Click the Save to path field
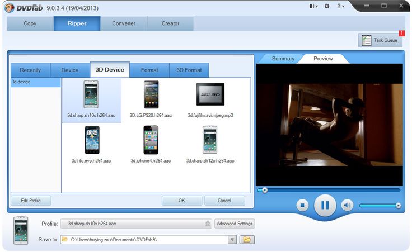The width and height of the screenshot is (412, 252). tap(144, 240)
